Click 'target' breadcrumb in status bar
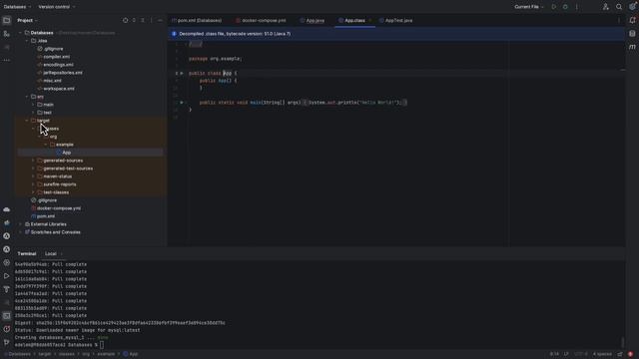Image resolution: width=639 pixels, height=359 pixels. 45,354
